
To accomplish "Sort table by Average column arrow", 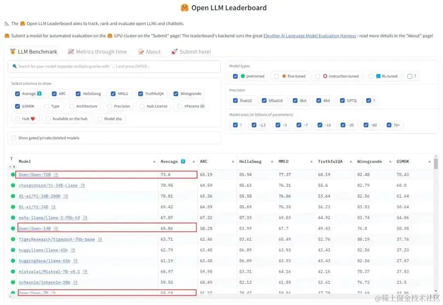I will (194, 162).
